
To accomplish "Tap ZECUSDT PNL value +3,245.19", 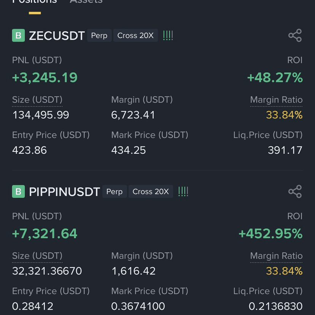I will pos(45,78).
